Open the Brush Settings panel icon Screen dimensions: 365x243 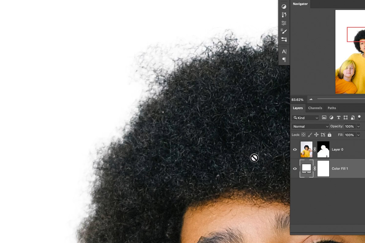tap(284, 30)
